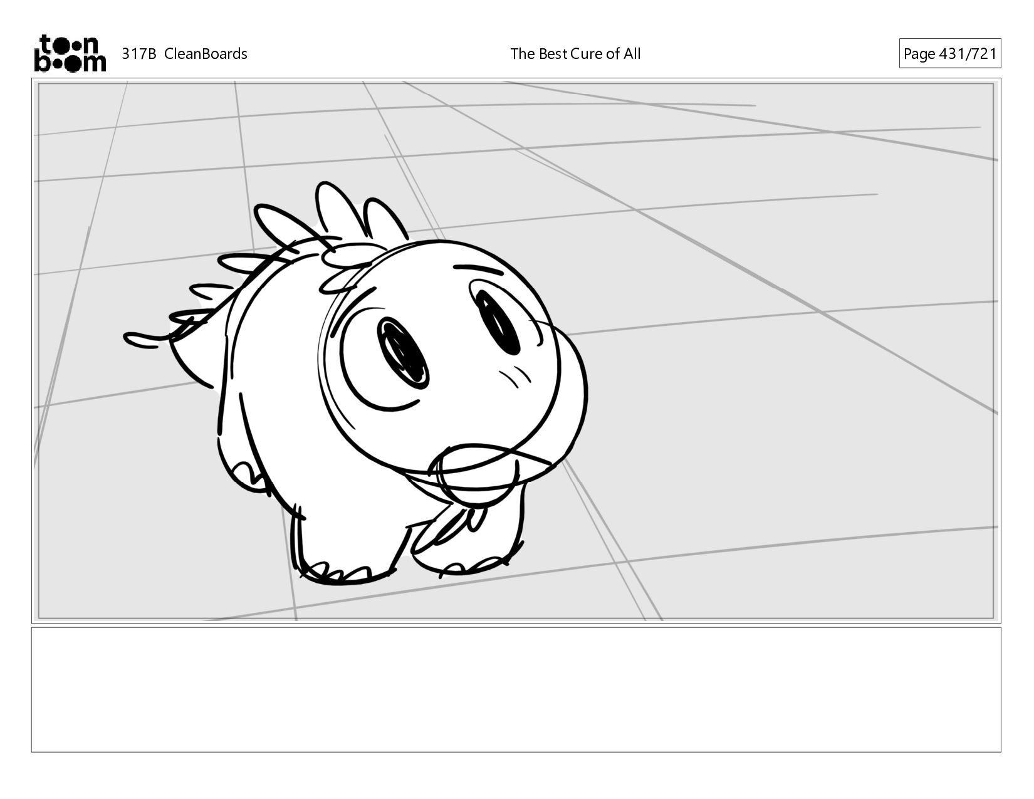Screen dimensions: 1034x799
Task: Click the empty notes box below the panel
Action: pos(516,689)
